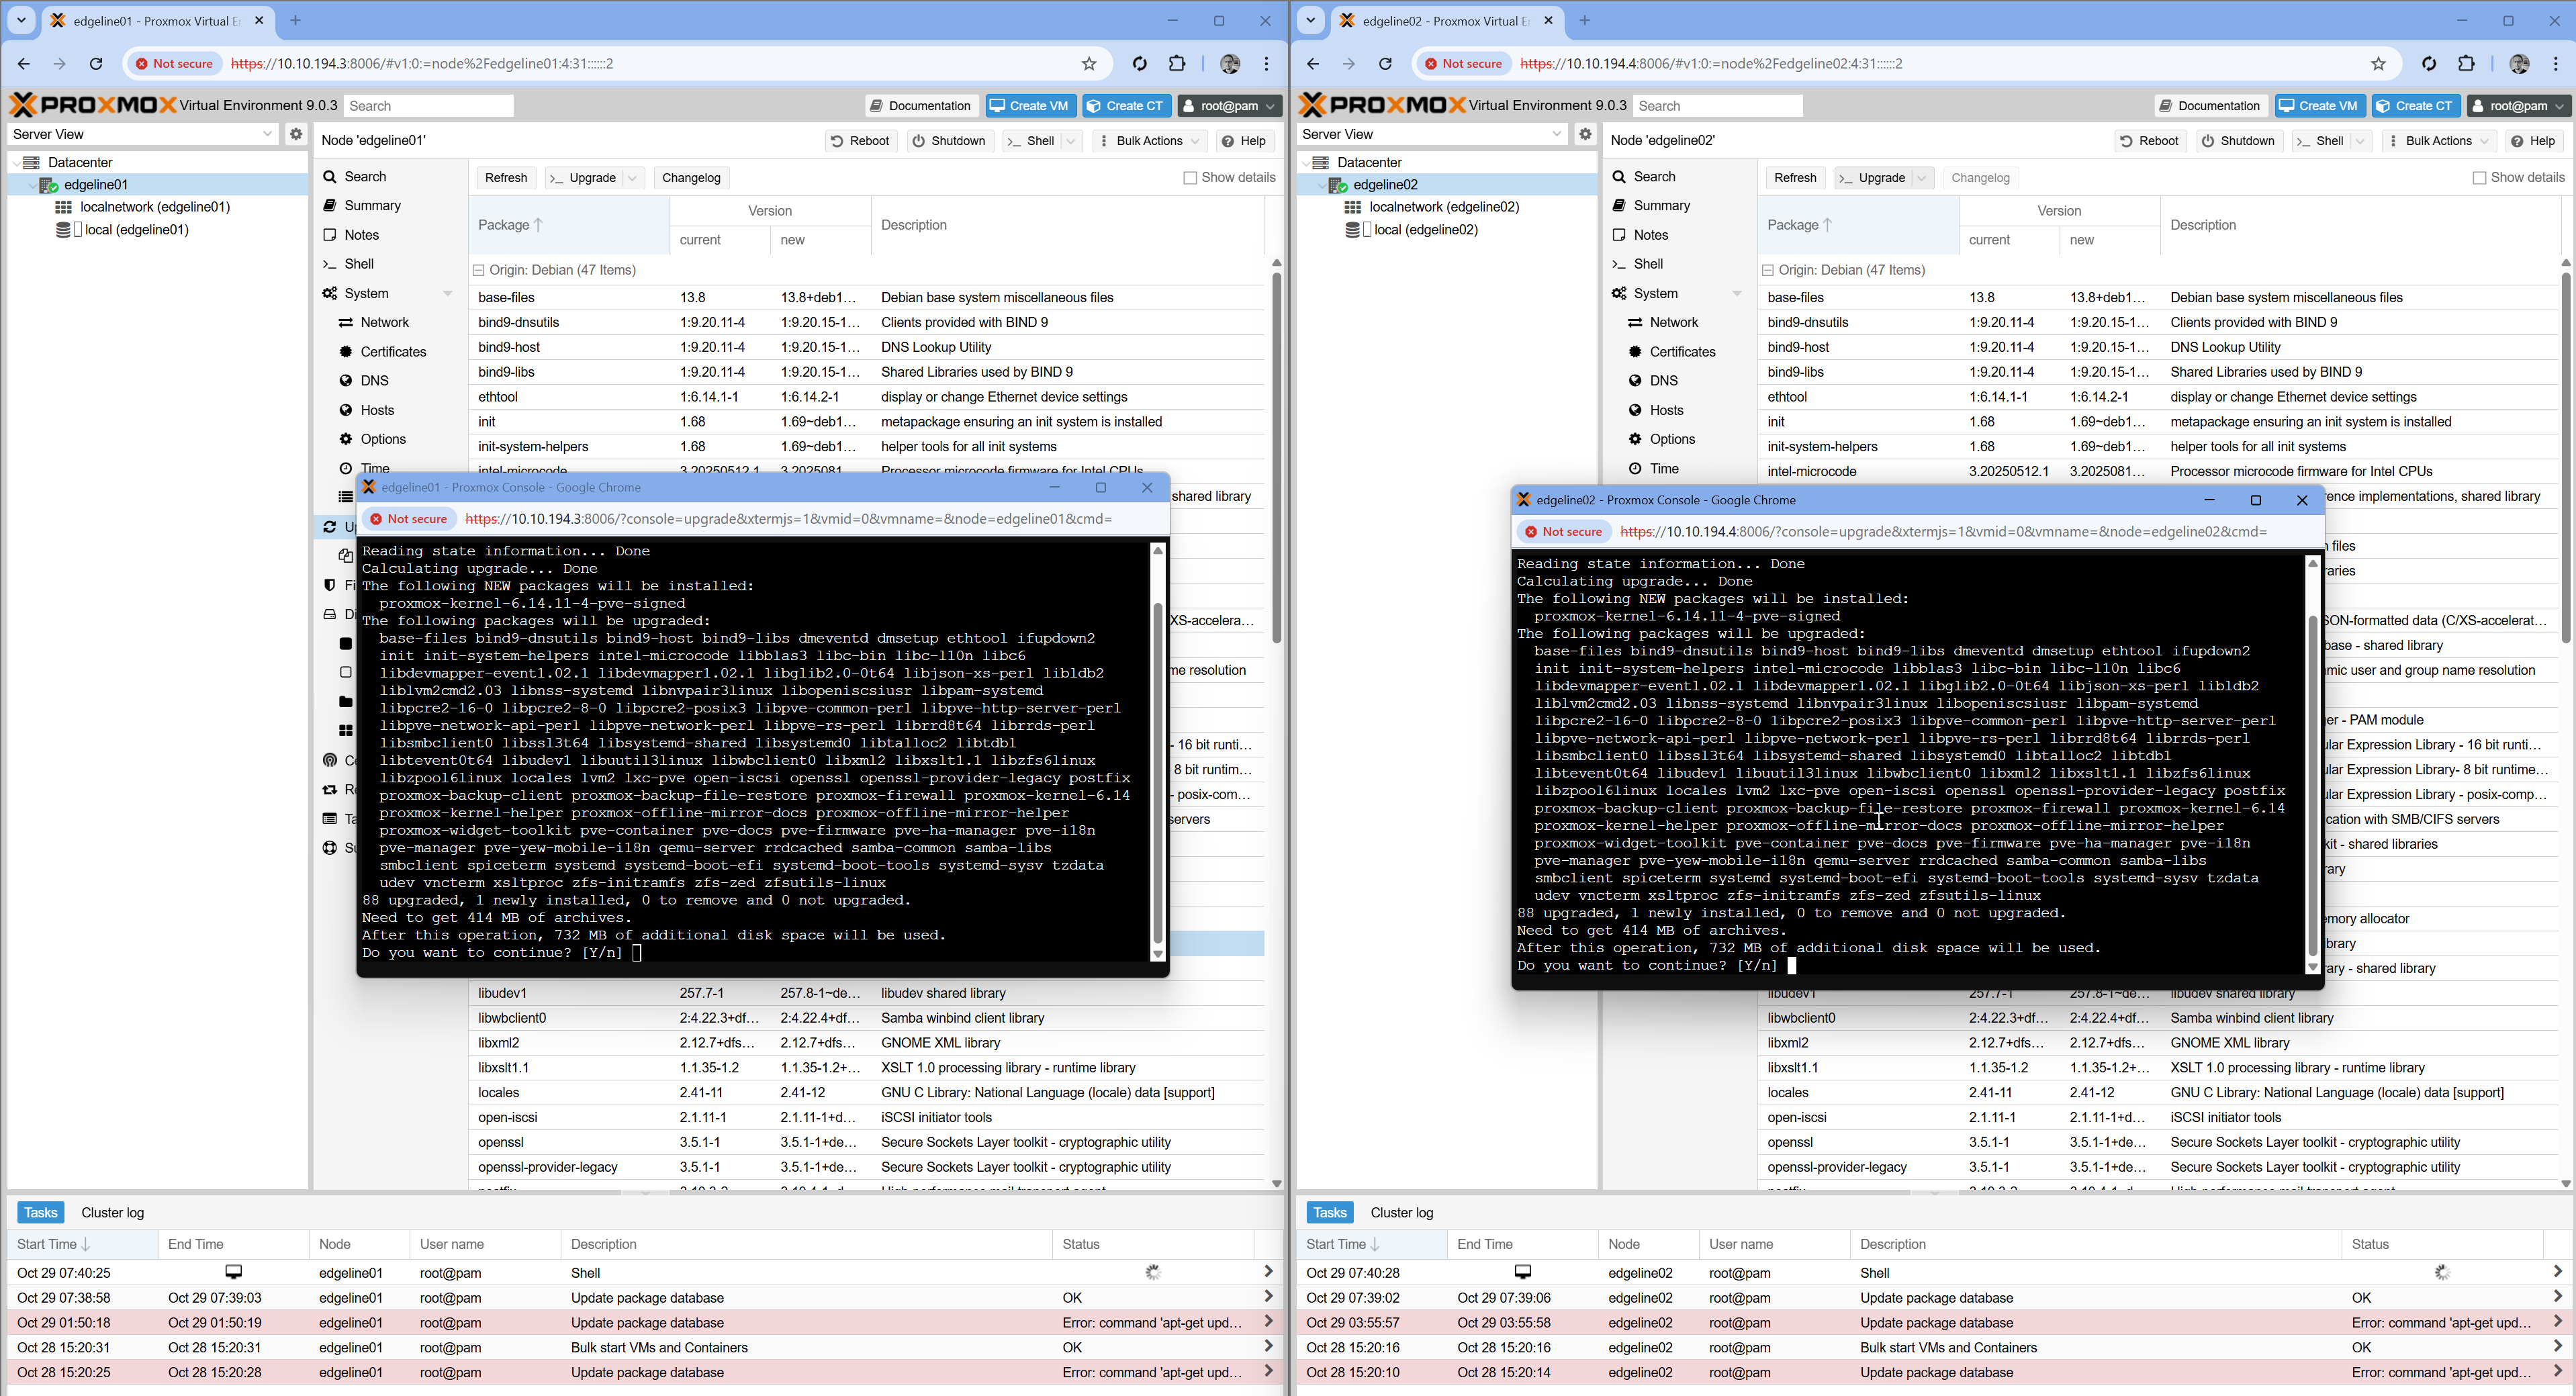Click address bar URL in edgeline01 browser
The width and height of the screenshot is (2576, 1396).
pos(422,64)
